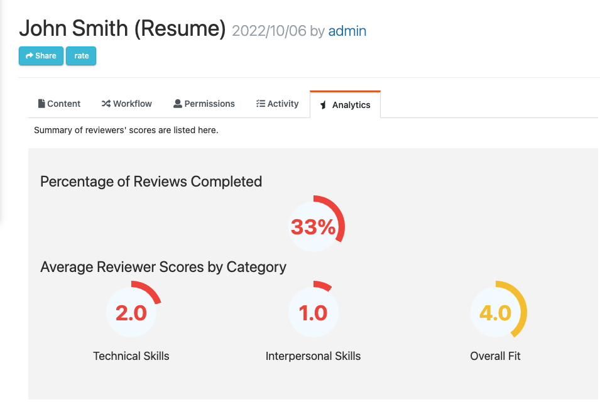This screenshot has width=600, height=402.
Task: Switch to the Content tab
Action: pos(59,103)
